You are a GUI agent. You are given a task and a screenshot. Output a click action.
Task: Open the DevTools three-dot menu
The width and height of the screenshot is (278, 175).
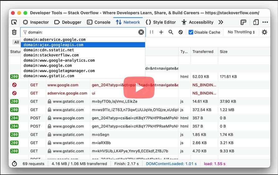265,22
